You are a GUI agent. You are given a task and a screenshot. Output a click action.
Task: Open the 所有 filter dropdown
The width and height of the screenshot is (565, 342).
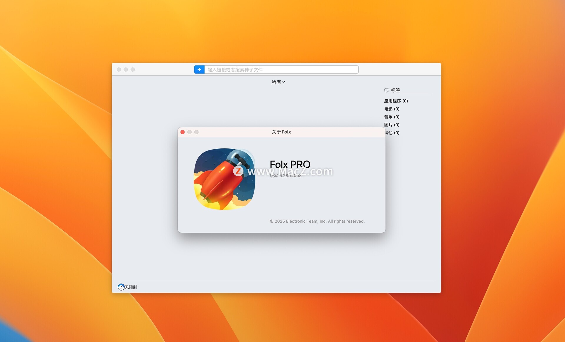278,82
